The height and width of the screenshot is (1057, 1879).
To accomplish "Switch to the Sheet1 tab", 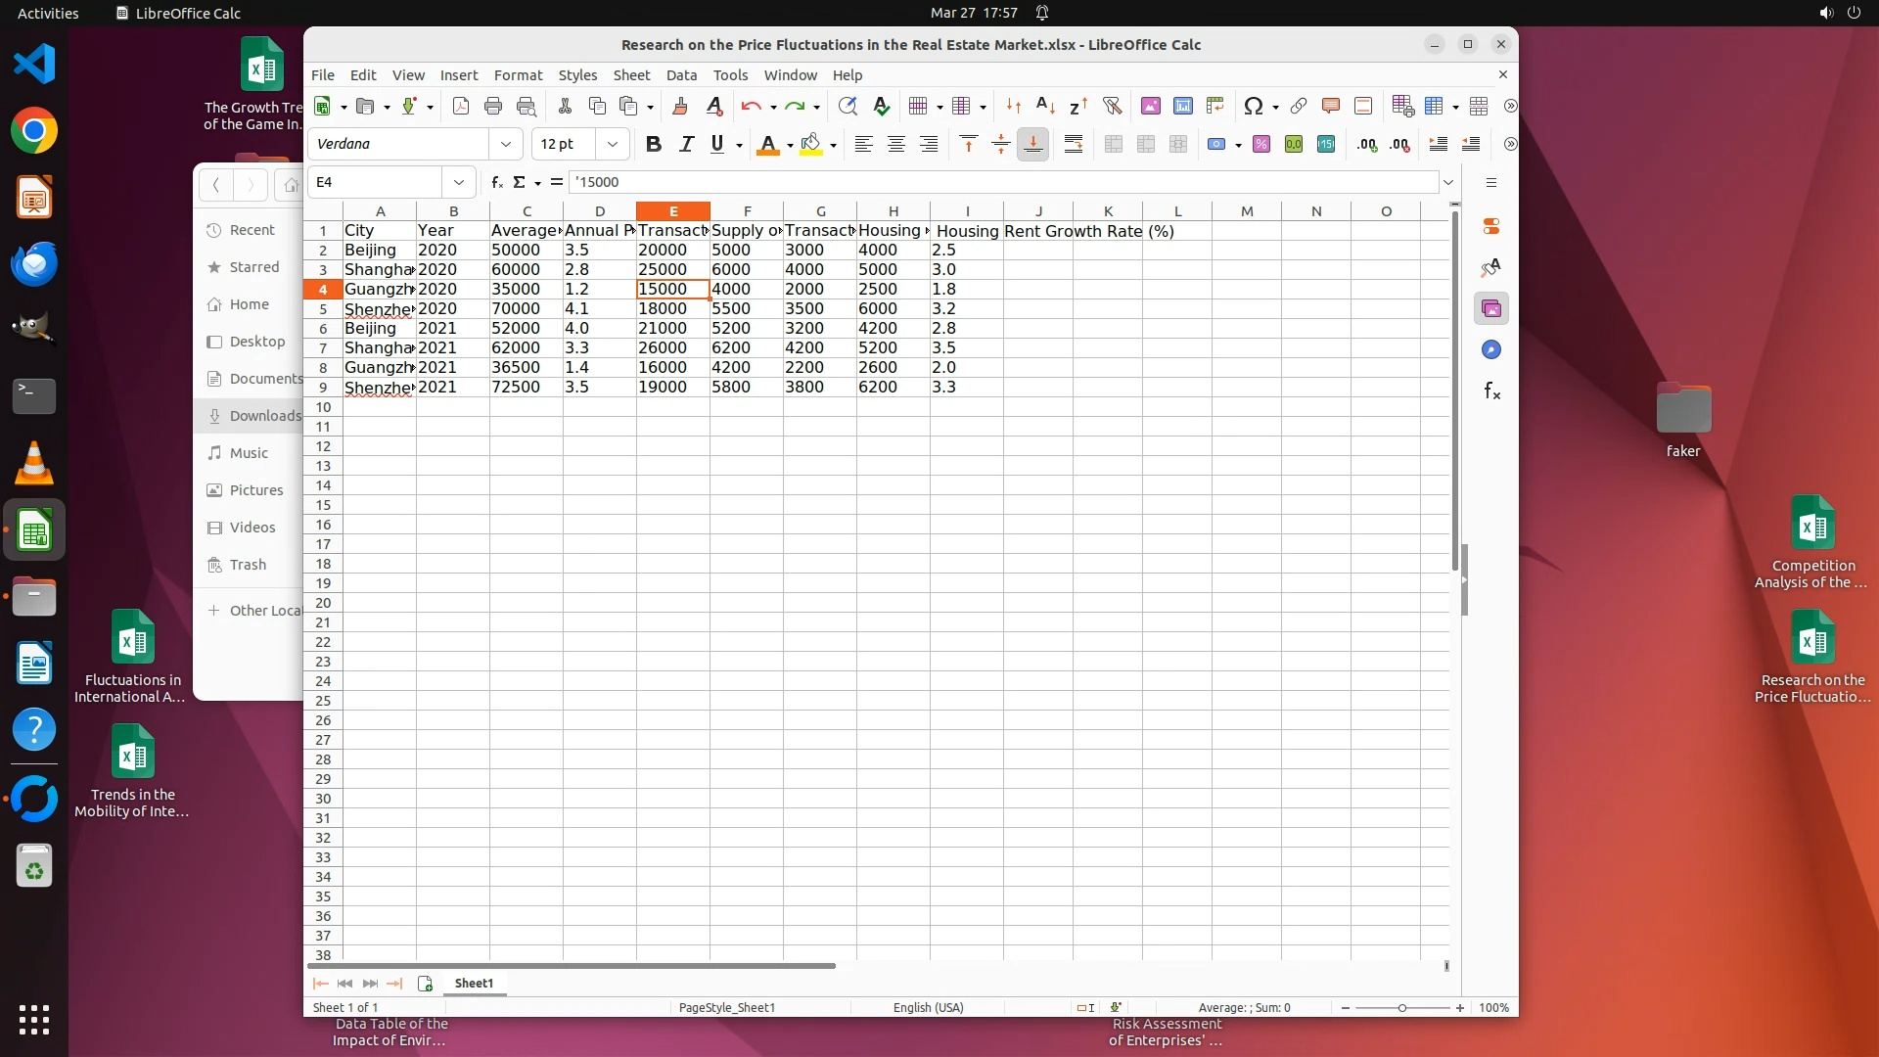I will pyautogui.click(x=474, y=983).
